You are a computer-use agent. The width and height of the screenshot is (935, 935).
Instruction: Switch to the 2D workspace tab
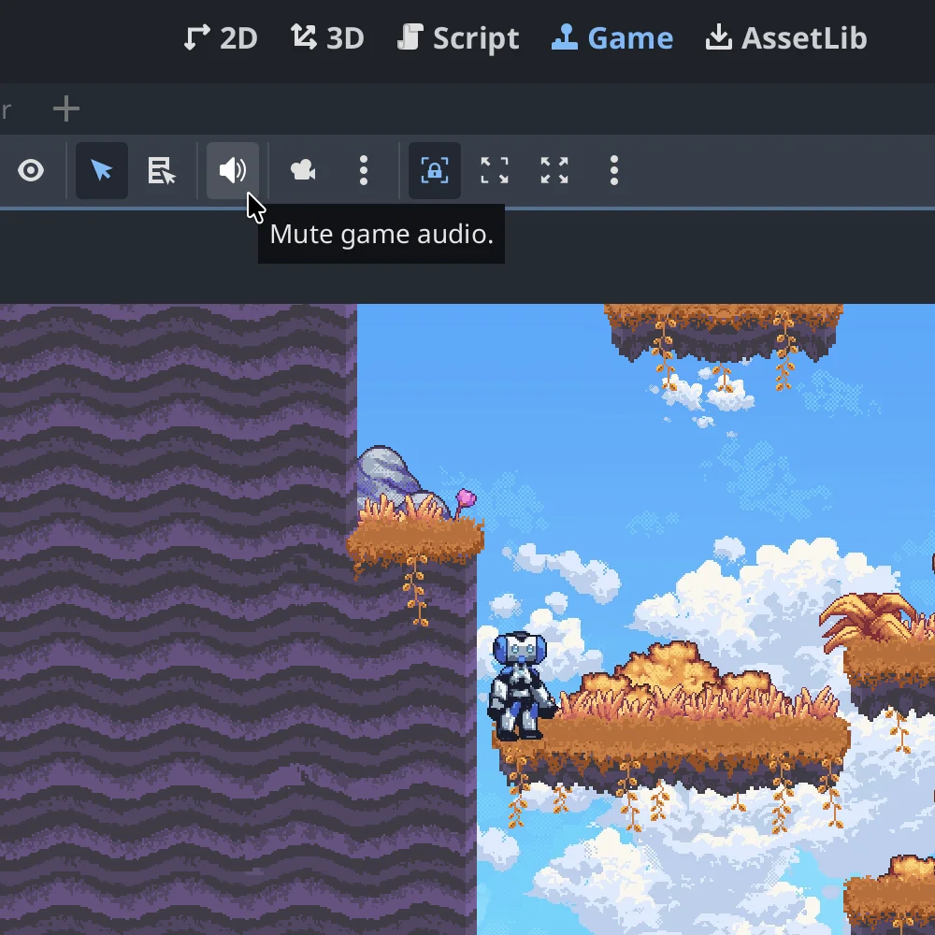pos(221,37)
